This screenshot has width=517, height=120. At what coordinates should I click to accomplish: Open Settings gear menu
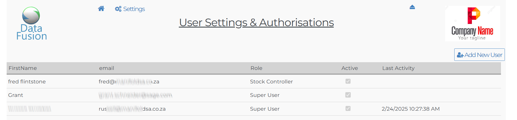tap(130, 9)
